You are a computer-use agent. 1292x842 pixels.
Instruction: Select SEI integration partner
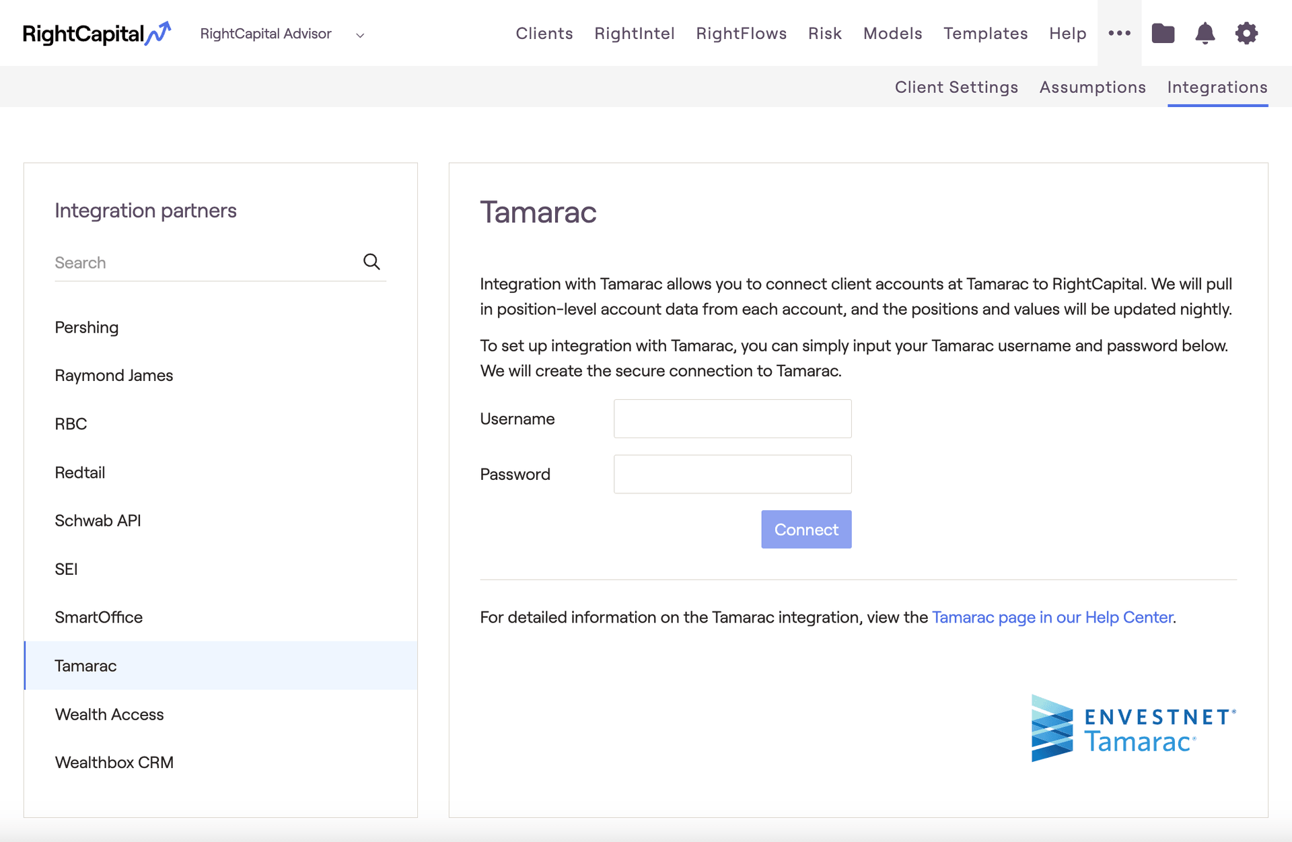[x=221, y=569]
